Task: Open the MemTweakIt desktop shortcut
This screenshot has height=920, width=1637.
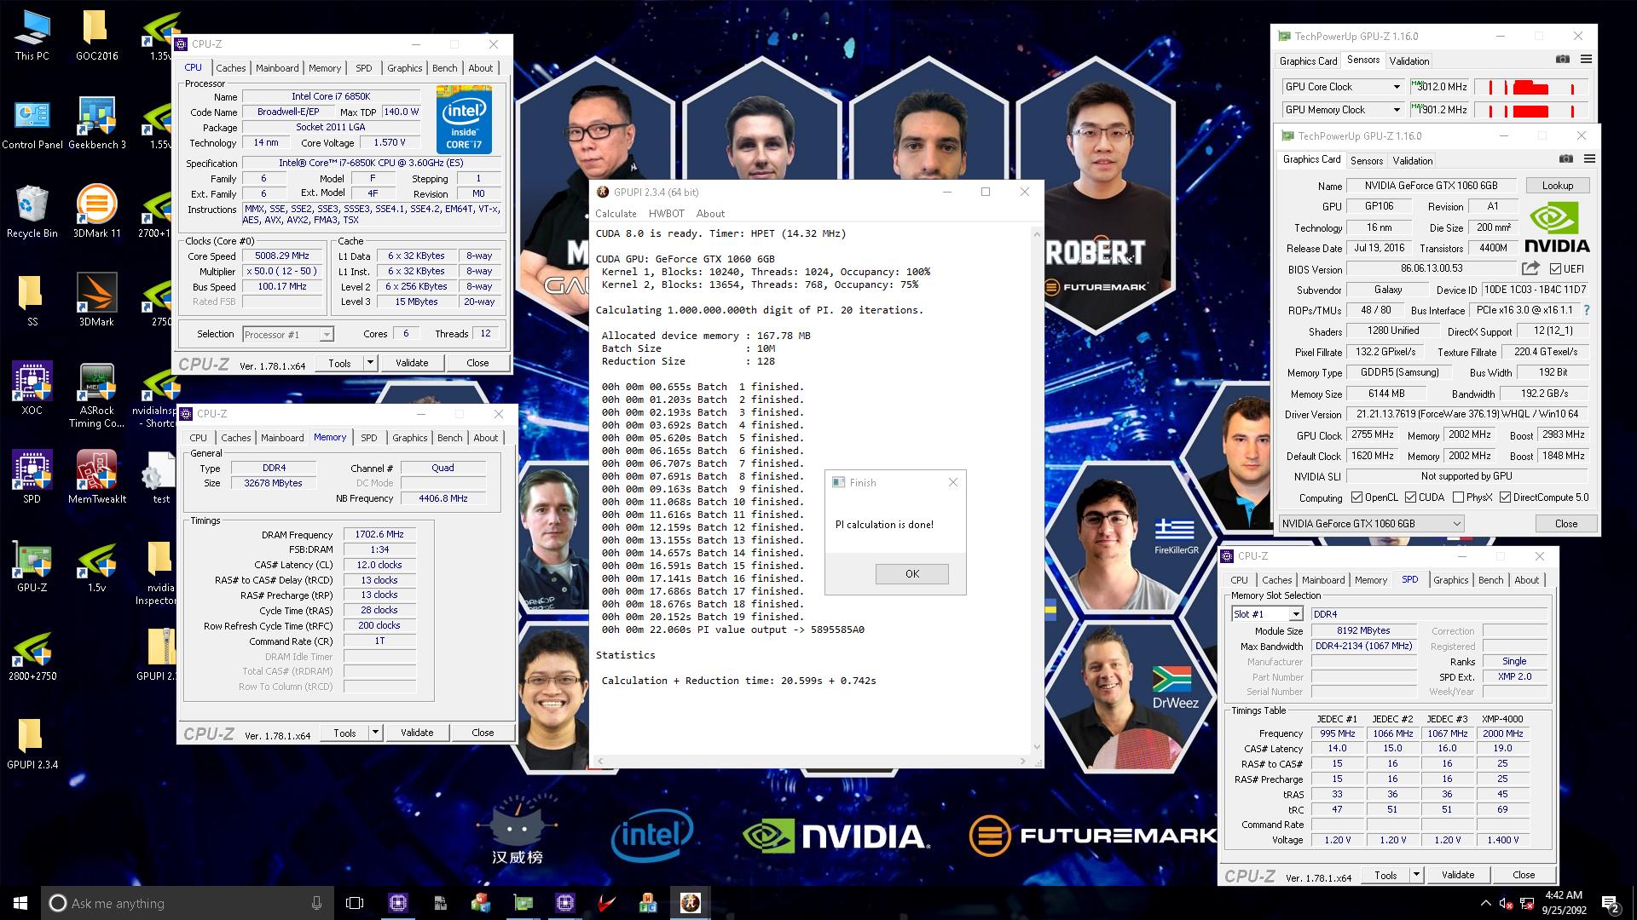Action: [x=97, y=477]
